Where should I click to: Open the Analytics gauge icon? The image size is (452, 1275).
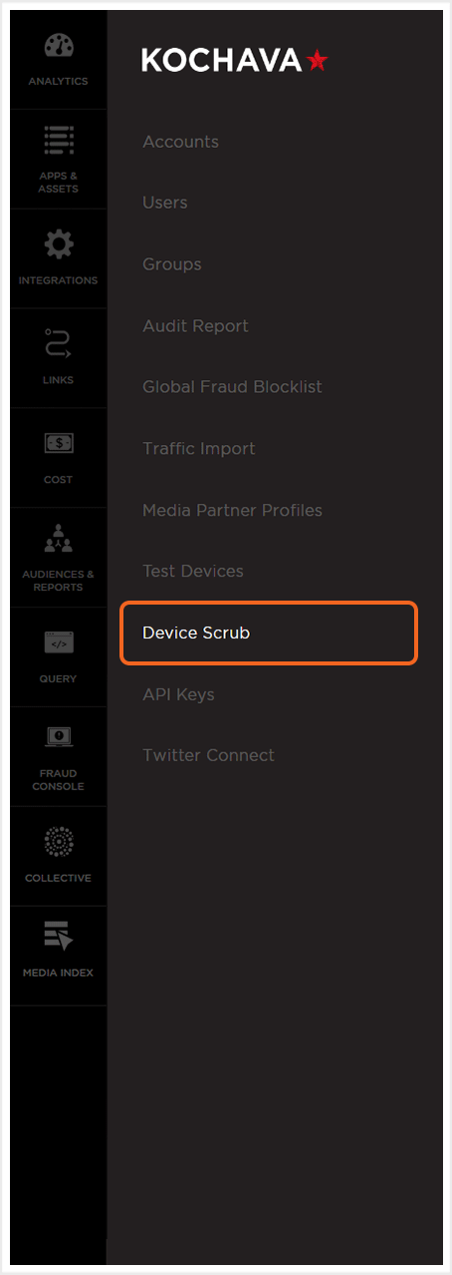click(58, 48)
